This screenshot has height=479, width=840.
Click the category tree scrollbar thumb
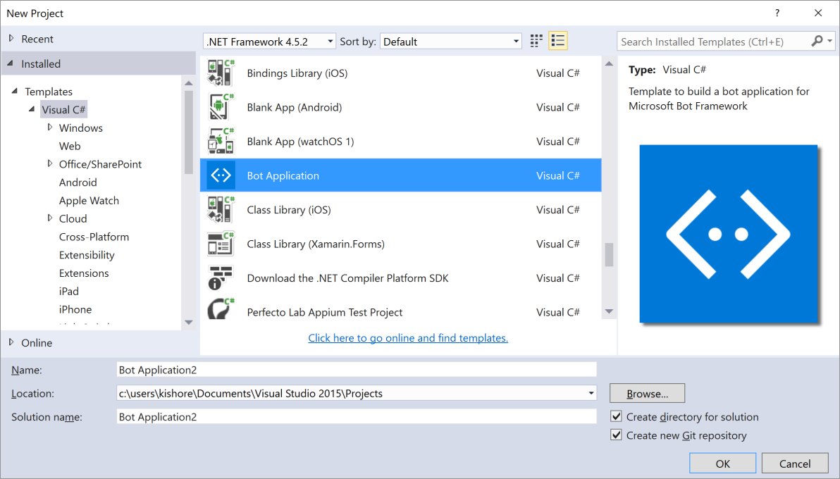(x=189, y=132)
